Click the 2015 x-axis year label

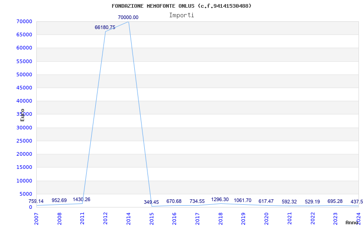tap(152, 219)
